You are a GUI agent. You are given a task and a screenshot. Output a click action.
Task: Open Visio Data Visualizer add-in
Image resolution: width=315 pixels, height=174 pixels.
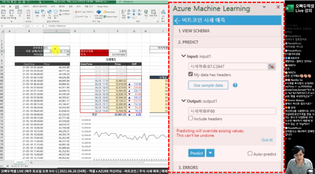pyautogui.click(x=99, y=14)
